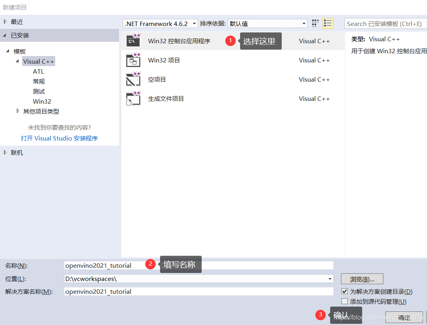Viewport: 427px width, 325px height.
Task: Switch template view to list mode
Action: pos(328,23)
